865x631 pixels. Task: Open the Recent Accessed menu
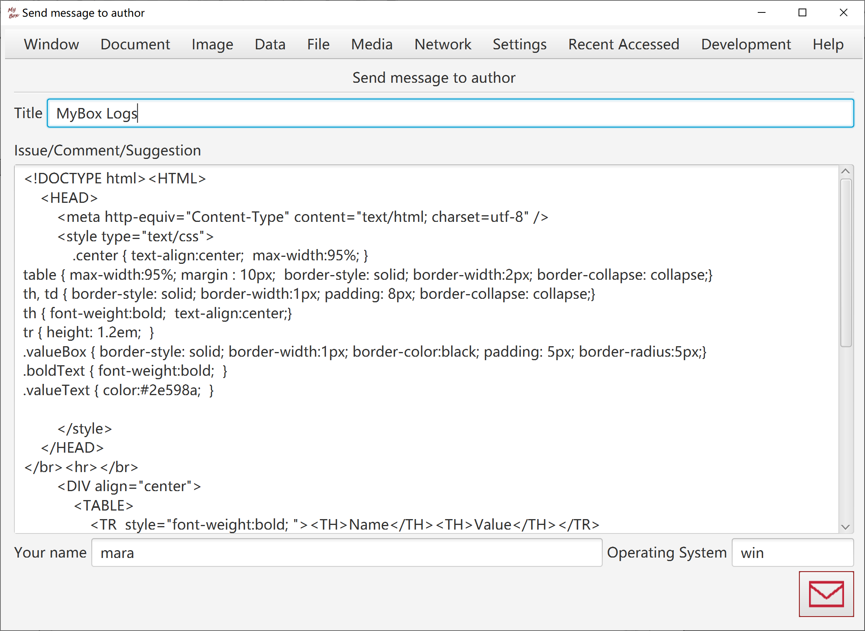[624, 44]
